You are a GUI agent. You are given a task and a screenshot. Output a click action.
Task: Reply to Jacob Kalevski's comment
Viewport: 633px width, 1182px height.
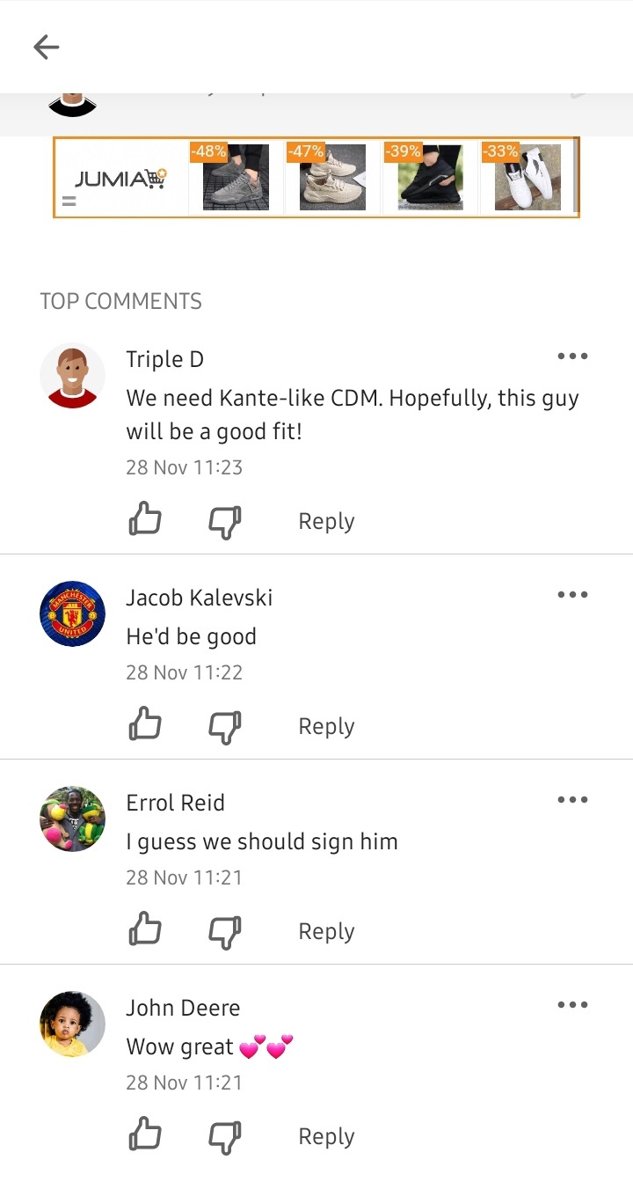326,726
